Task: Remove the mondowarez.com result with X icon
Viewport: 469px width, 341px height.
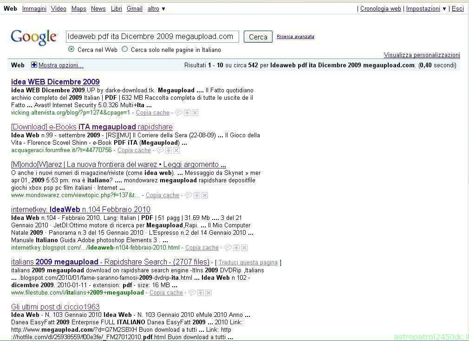Action: tap(205, 195)
